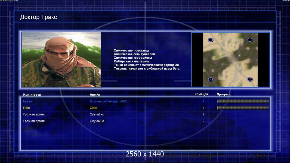Click the 'Химическая сеть туннелей' line
The image size is (290, 163).
coord(134,54)
